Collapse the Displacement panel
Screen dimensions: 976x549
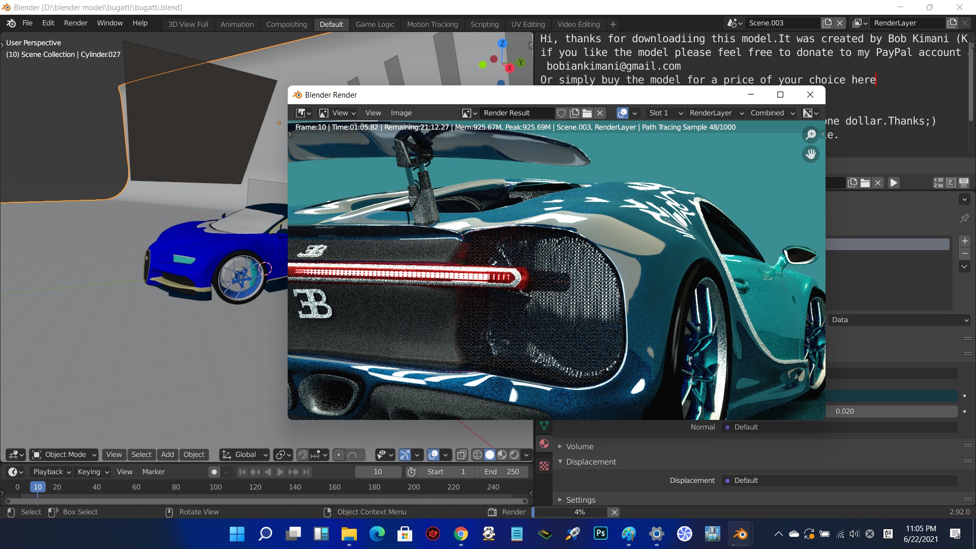coord(591,462)
